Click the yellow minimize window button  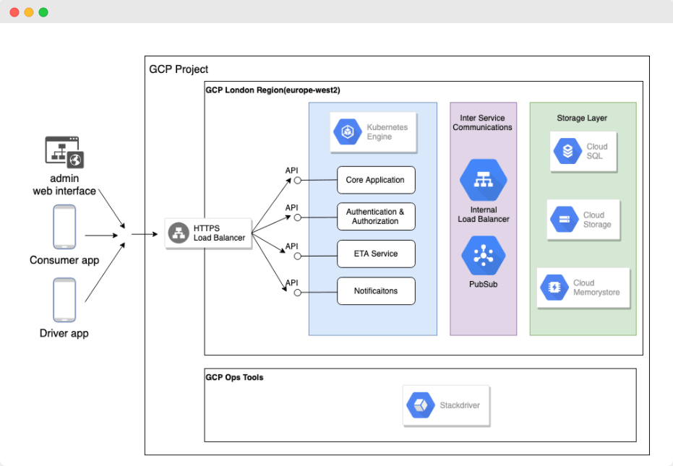[x=29, y=12]
